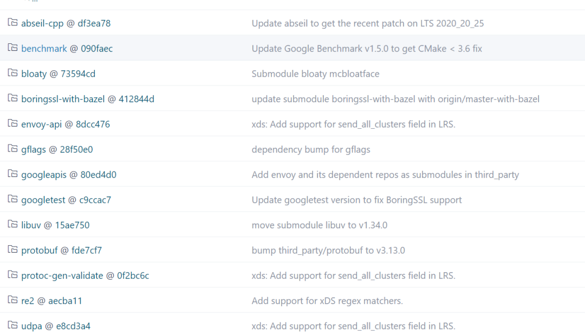Open the protoc-gen-validate submodule

85,275
